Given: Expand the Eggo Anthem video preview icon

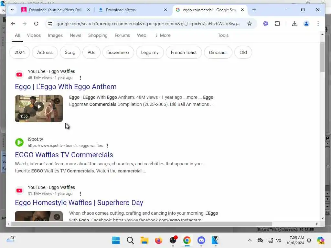Looking at the screenshot, I should click(57, 101).
